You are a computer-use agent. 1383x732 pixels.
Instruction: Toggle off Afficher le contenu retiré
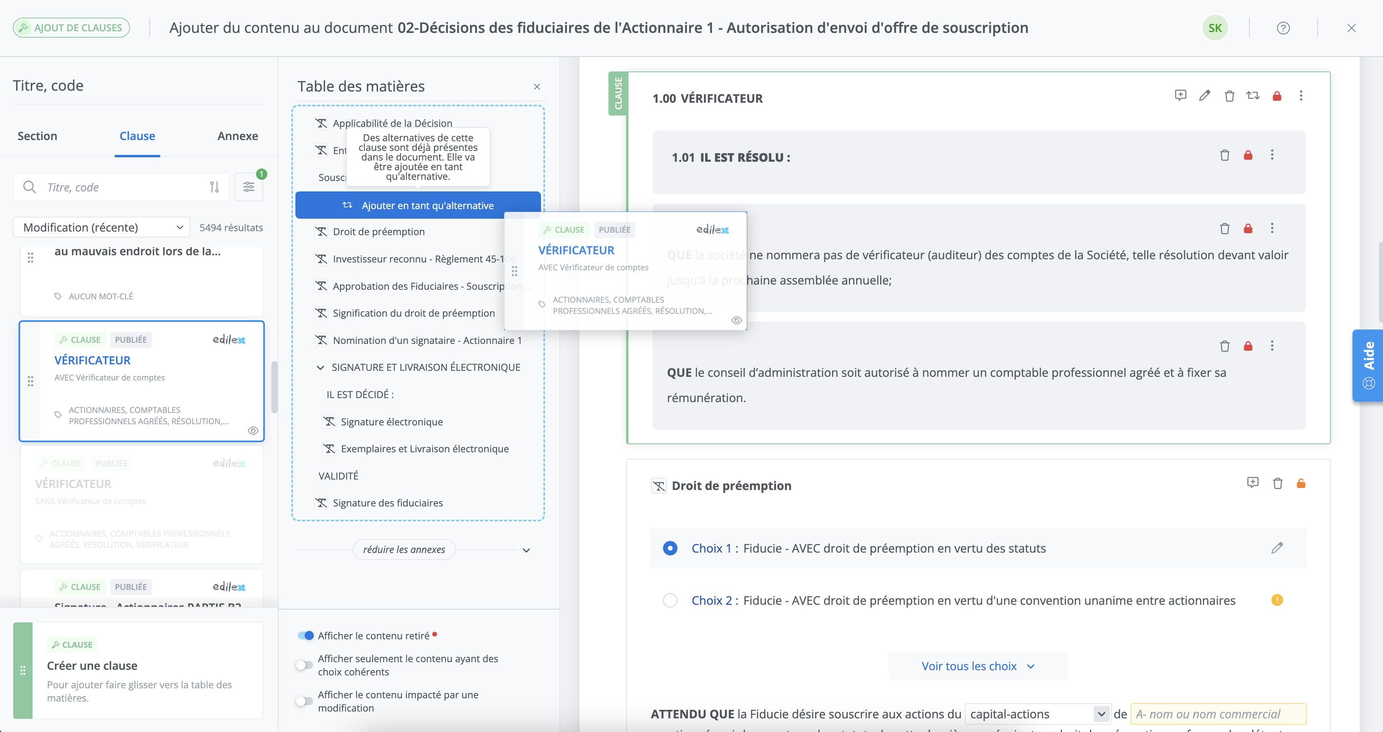305,635
